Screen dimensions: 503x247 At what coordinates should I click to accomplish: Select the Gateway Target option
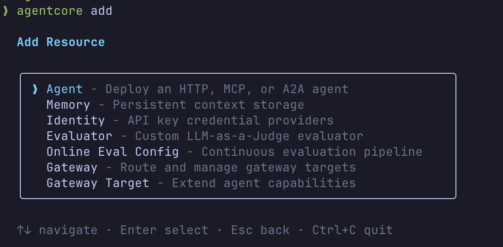pos(98,183)
